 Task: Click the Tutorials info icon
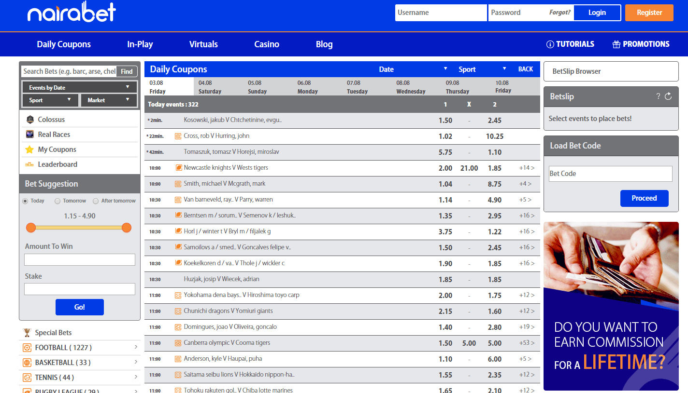coord(550,44)
